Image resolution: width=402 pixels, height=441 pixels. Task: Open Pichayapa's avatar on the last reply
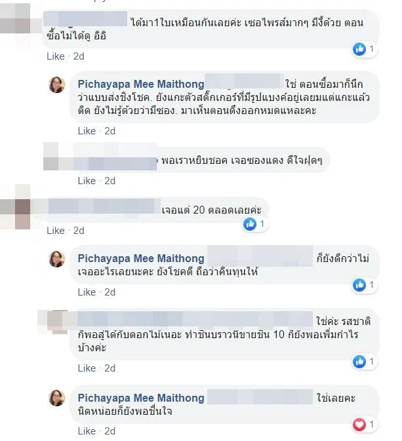click(x=57, y=398)
